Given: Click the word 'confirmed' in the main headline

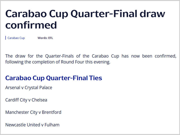Looking at the screenshot, I should [x=31, y=25].
